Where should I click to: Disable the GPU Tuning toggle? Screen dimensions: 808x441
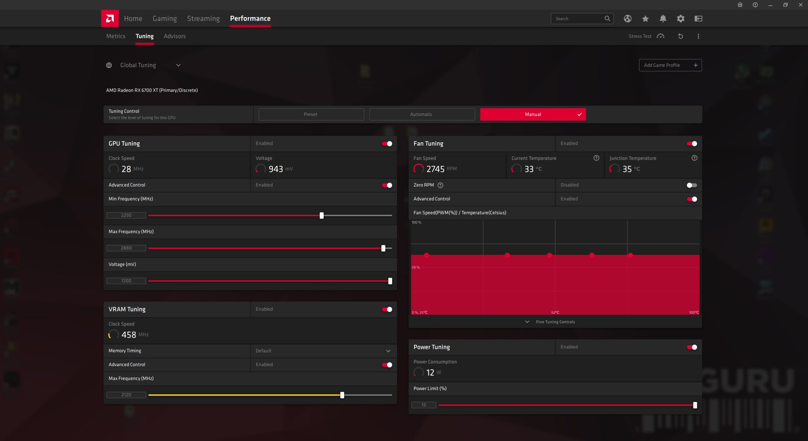[387, 144]
